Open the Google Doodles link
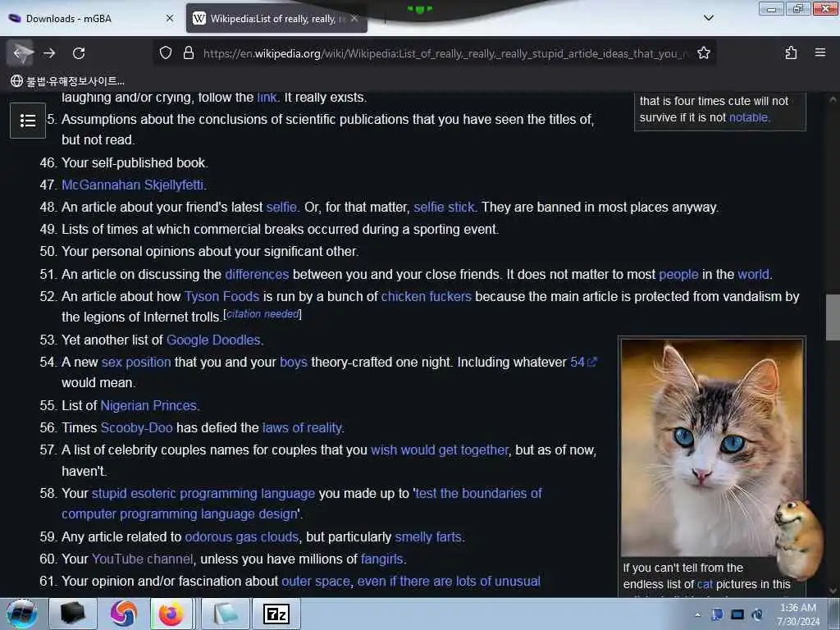This screenshot has width=840, height=630. (213, 340)
